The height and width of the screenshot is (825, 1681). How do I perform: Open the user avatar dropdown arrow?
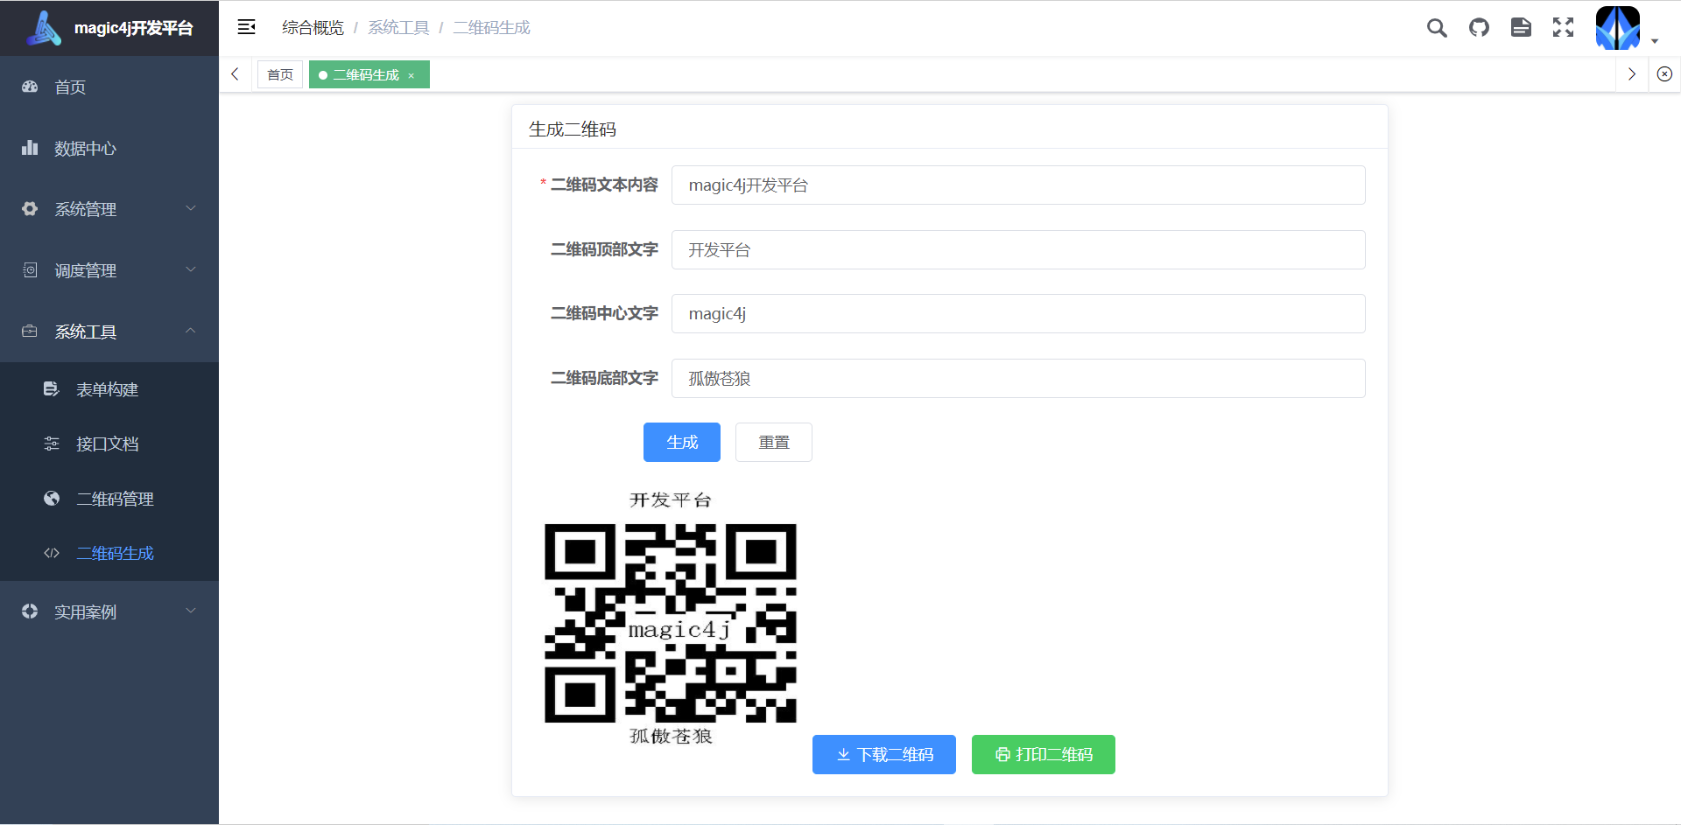[1655, 41]
